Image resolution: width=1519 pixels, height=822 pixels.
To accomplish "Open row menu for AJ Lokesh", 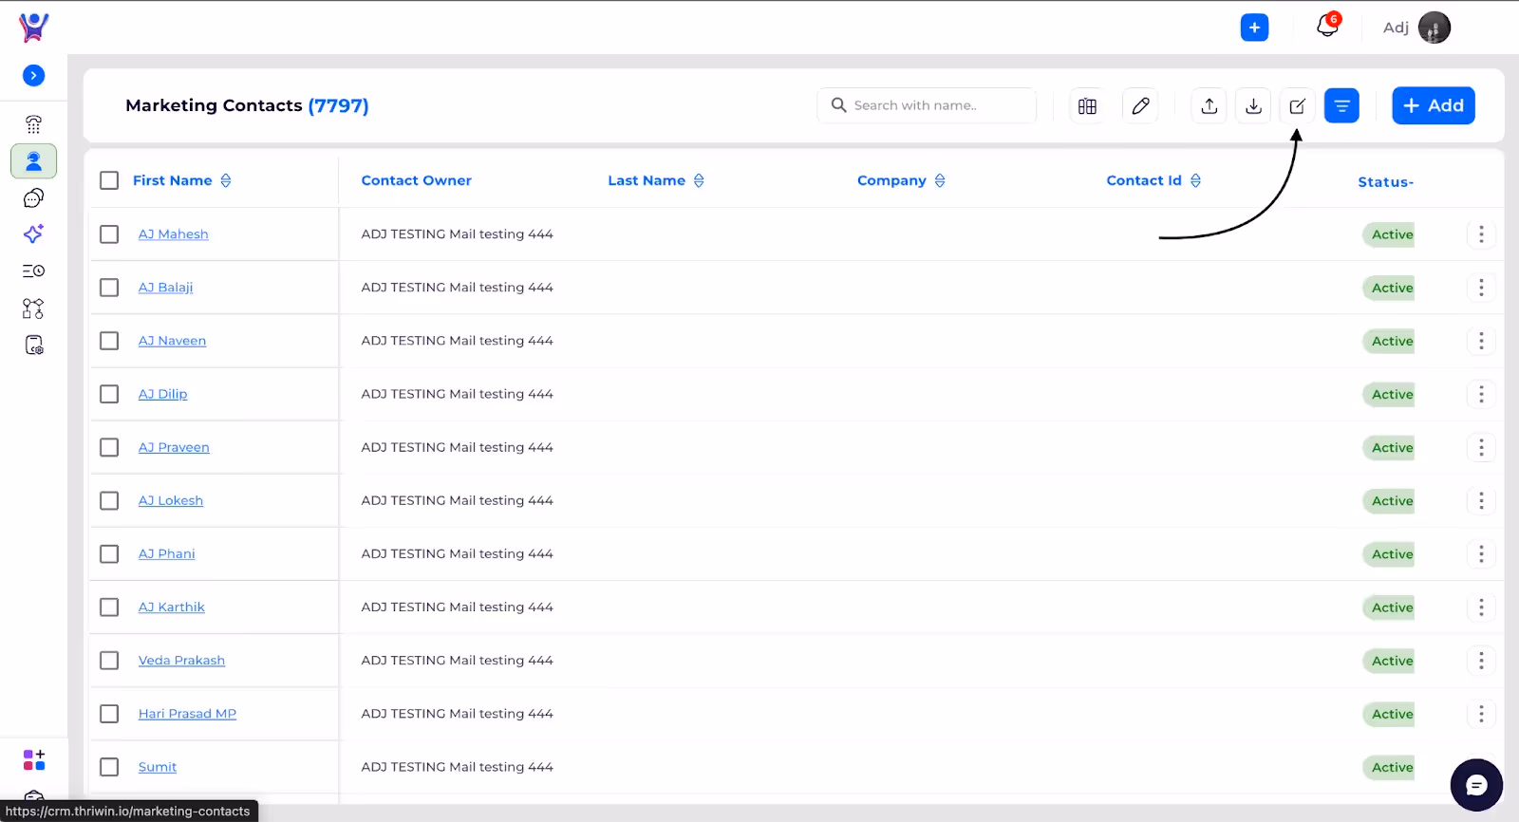I will pos(1481,500).
